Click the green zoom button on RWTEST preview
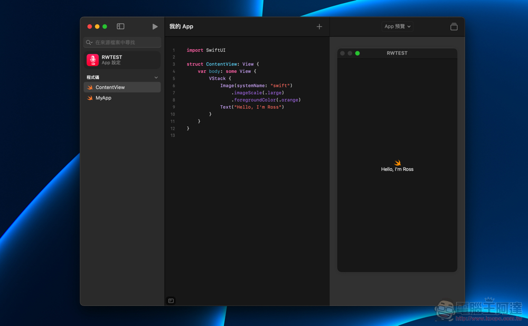 357,53
